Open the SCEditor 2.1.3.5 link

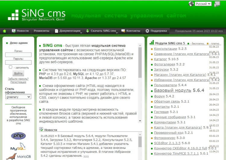click(x=167, y=143)
